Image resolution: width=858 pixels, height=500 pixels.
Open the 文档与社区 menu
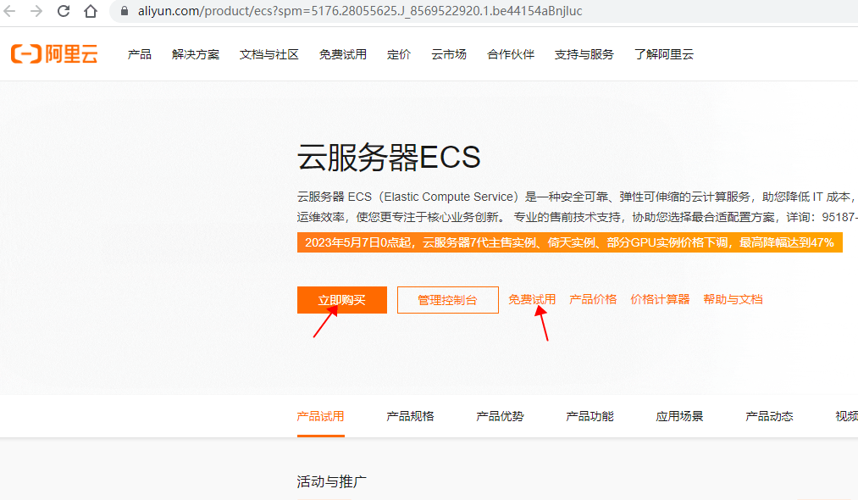click(x=269, y=54)
